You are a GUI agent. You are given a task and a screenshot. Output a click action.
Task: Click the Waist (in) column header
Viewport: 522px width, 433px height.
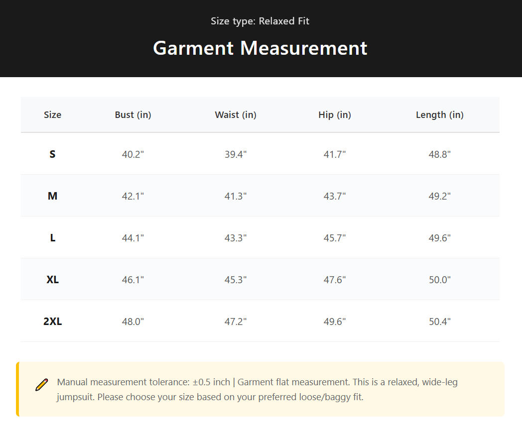pyautogui.click(x=236, y=115)
